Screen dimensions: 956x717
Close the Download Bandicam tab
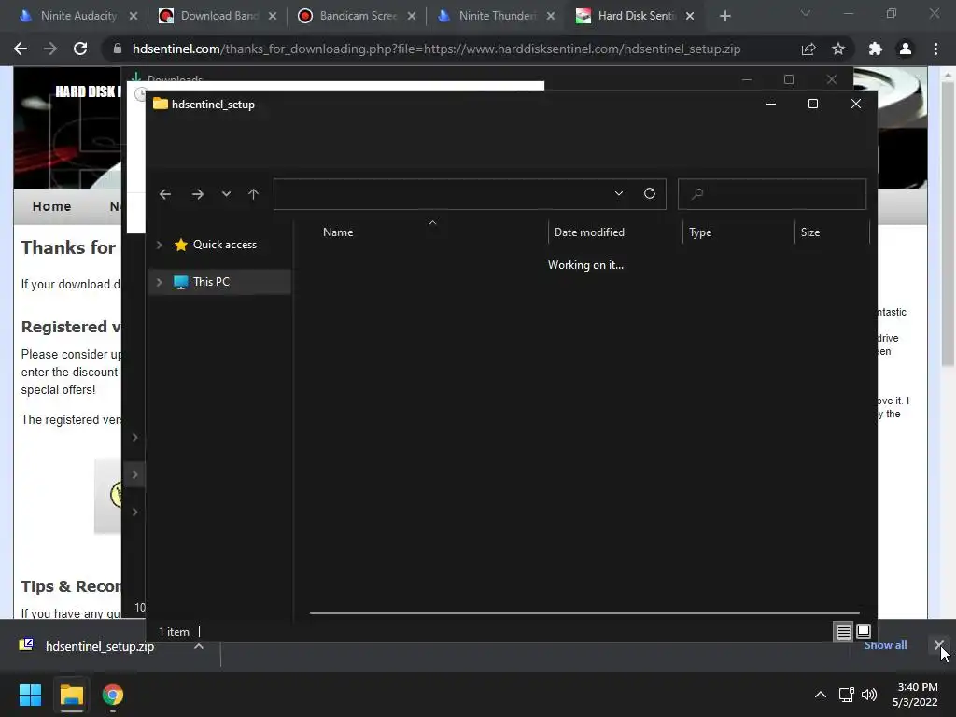pos(273,17)
